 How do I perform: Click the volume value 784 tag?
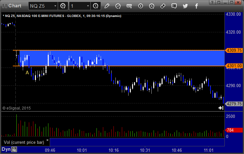[234, 130]
